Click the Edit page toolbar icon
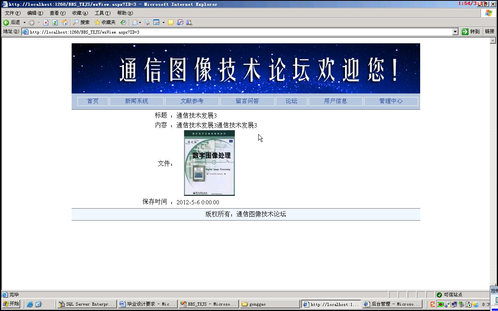Image resolution: width=498 pixels, height=311 pixels. click(156, 22)
